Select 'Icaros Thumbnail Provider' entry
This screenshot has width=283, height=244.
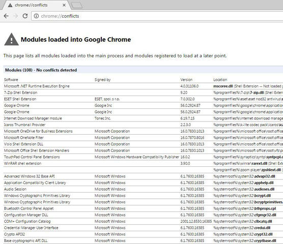point(24,125)
